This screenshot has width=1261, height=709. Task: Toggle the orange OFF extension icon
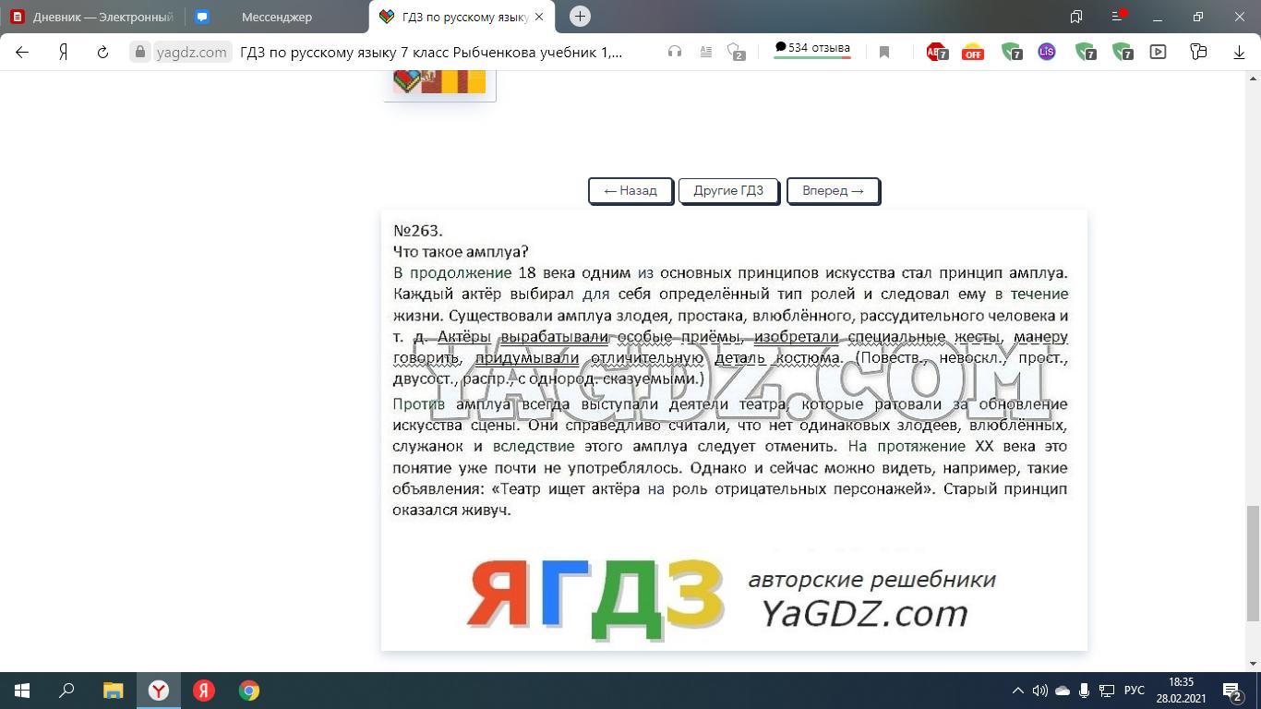(x=972, y=53)
